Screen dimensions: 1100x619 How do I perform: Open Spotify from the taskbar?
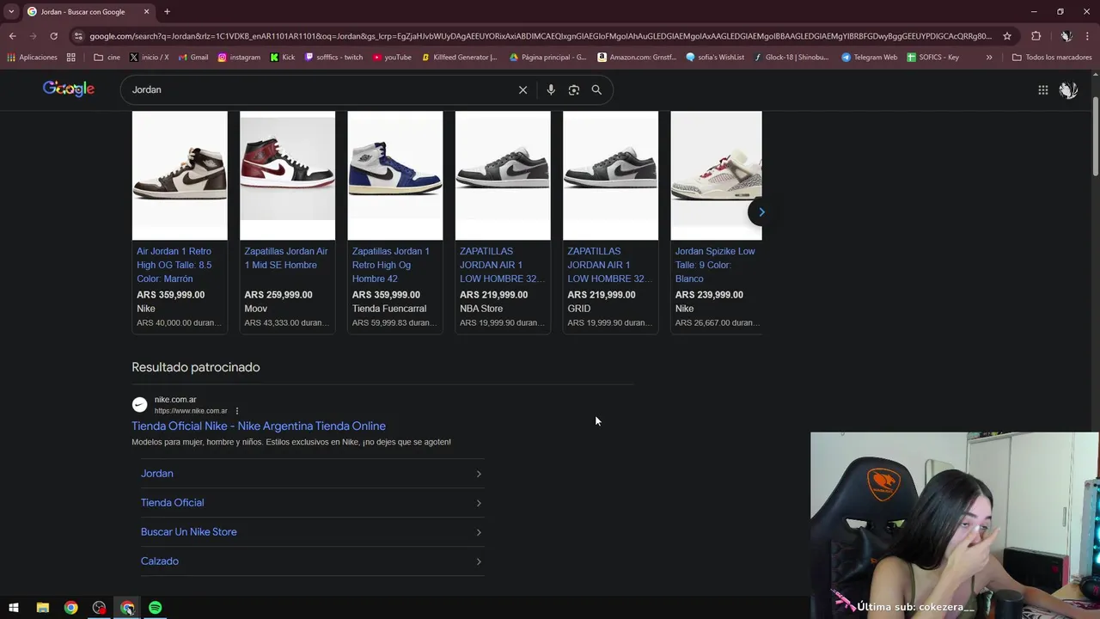point(155,608)
